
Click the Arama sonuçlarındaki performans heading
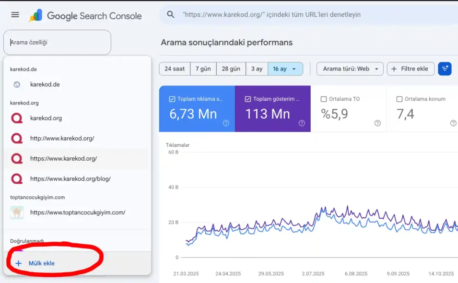click(227, 42)
